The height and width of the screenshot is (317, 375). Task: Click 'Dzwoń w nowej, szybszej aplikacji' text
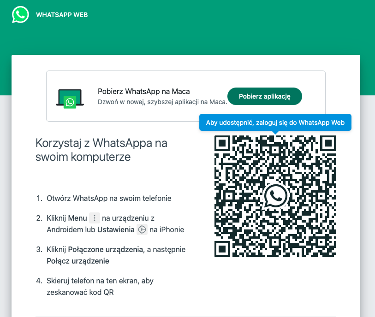[162, 102]
